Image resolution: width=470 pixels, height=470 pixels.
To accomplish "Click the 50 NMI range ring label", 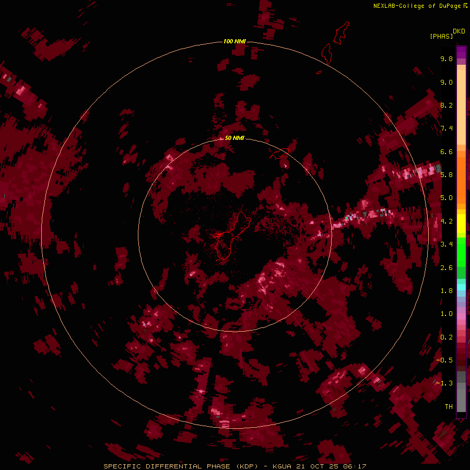I will [234, 138].
